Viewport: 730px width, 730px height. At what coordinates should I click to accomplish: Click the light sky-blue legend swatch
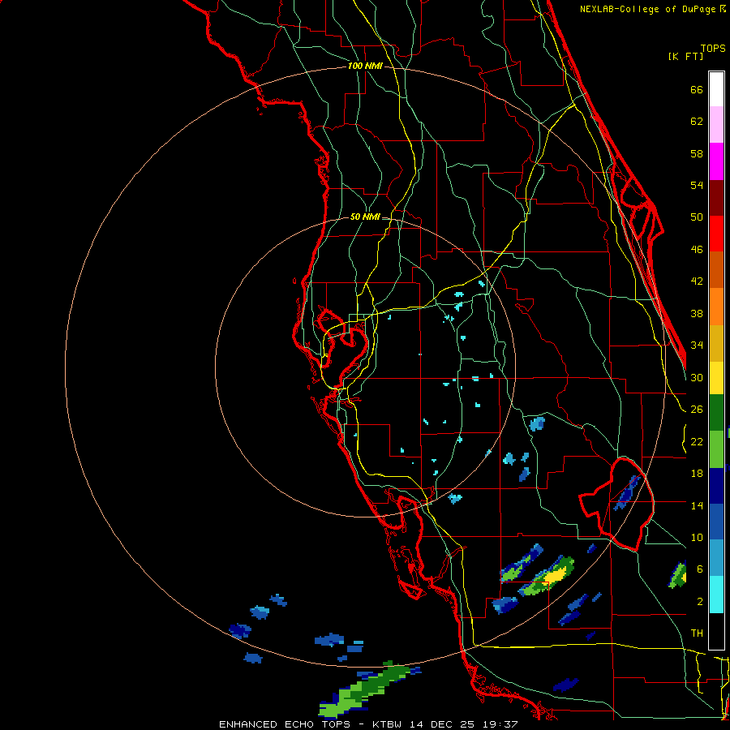pos(716,558)
